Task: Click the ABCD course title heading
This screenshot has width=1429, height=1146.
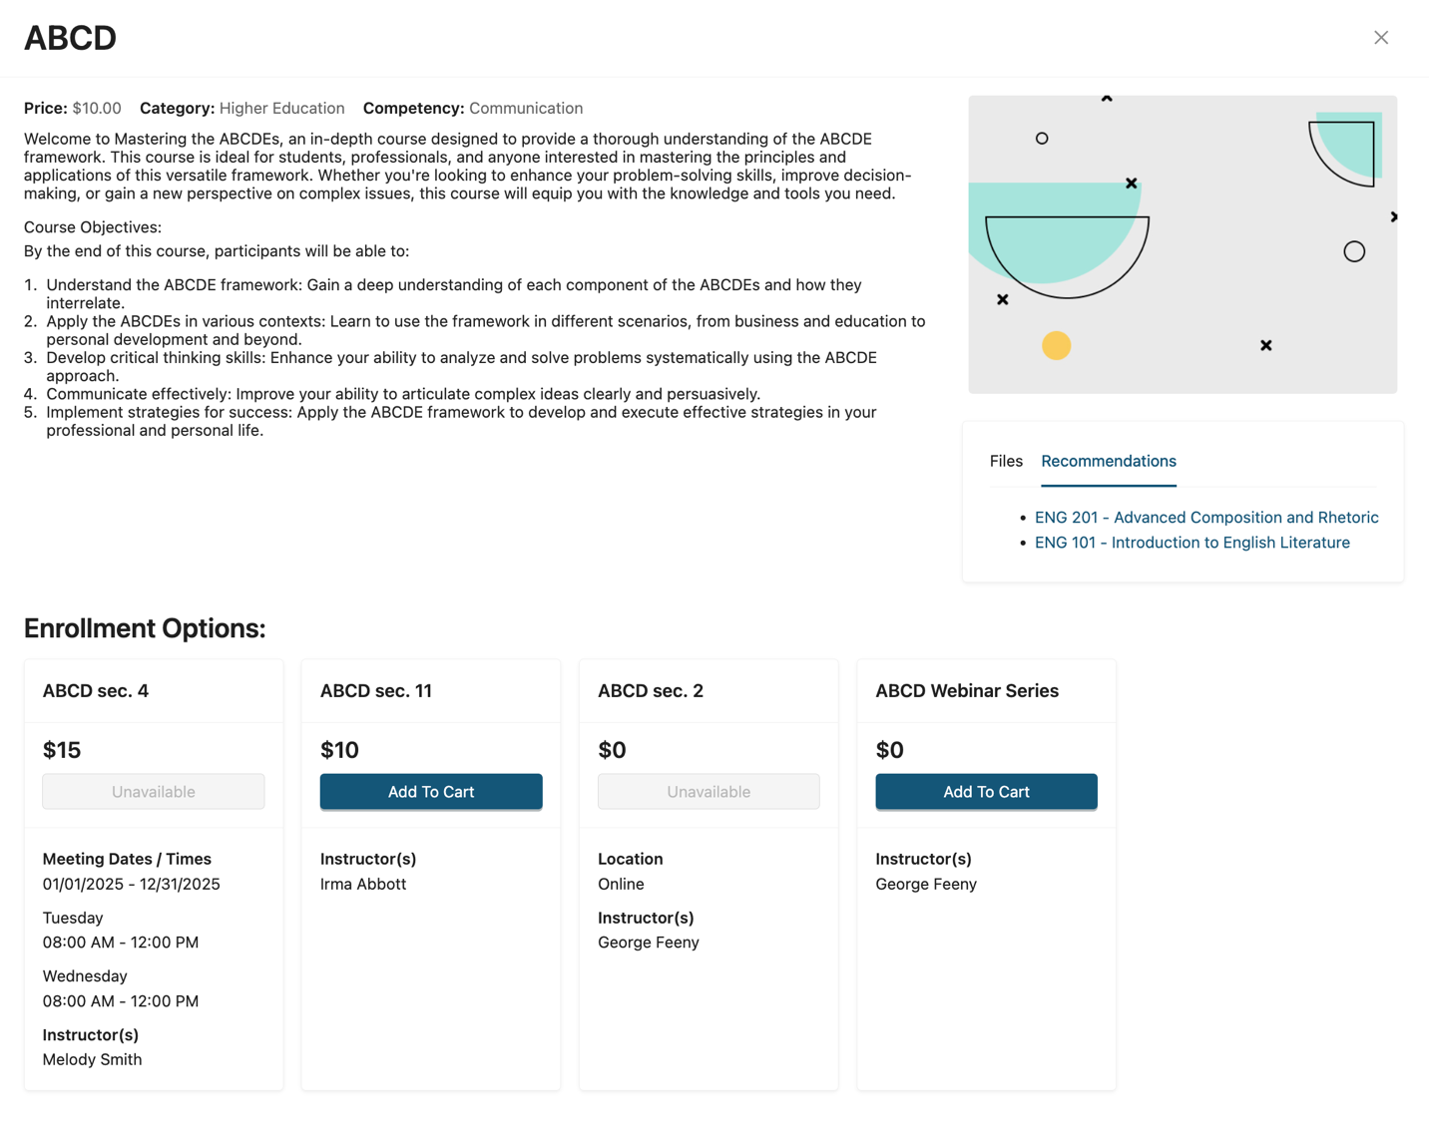Action: [70, 38]
